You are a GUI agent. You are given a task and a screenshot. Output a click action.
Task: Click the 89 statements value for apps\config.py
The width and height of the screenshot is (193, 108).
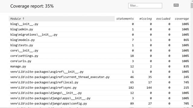coord(132,103)
